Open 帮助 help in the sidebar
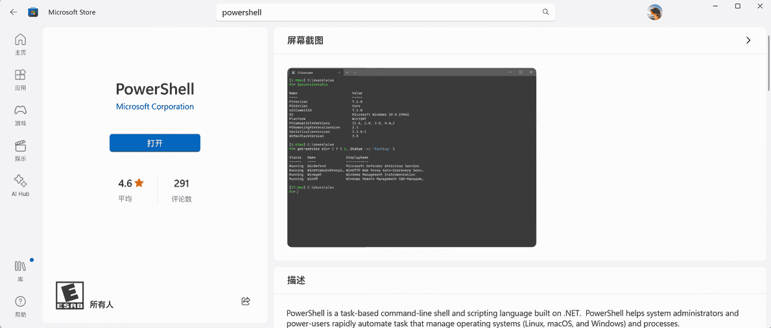 [21, 306]
